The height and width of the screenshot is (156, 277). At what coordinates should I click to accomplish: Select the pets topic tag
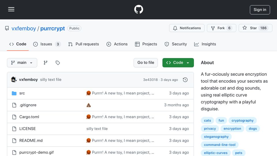coord(239,153)
